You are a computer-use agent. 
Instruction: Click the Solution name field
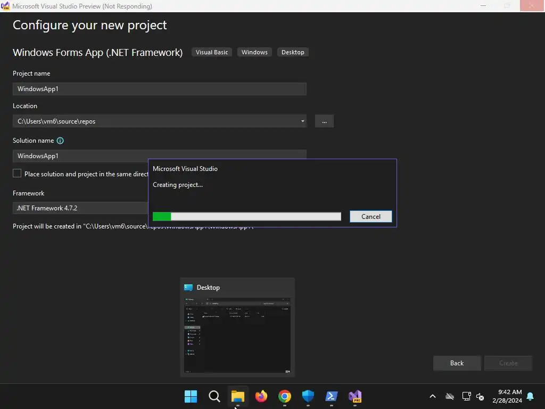(160, 156)
